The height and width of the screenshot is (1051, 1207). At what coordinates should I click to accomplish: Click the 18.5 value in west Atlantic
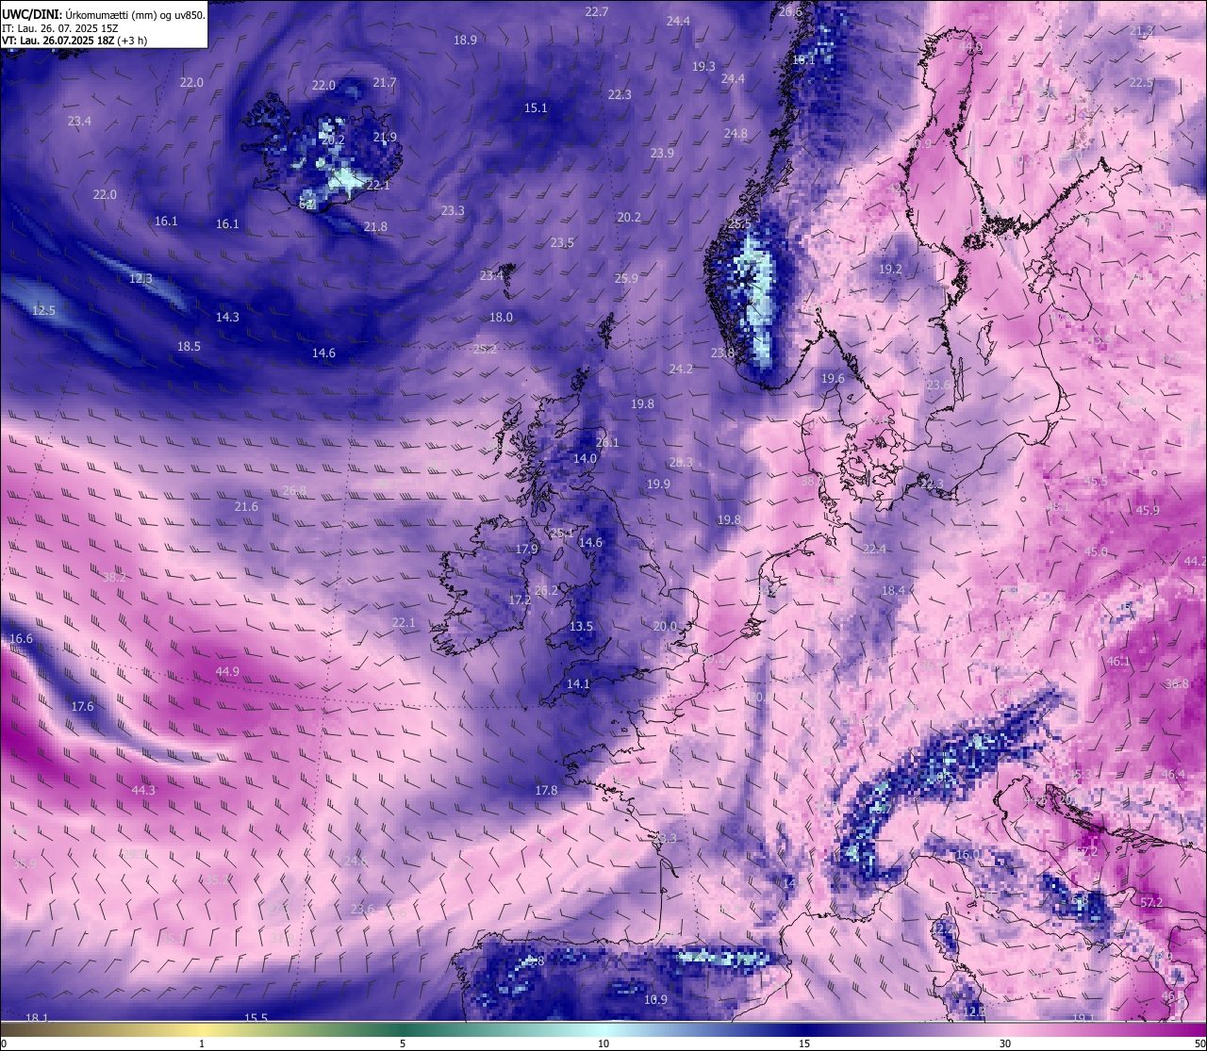pos(189,346)
